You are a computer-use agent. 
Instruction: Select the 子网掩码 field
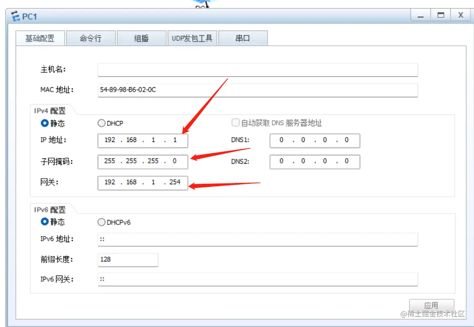click(142, 161)
